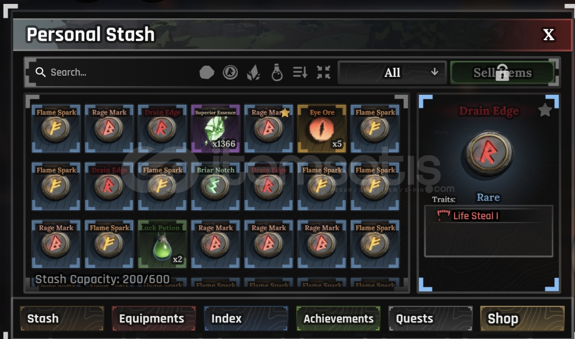Filter stash by ore materials icon

pos(207,72)
